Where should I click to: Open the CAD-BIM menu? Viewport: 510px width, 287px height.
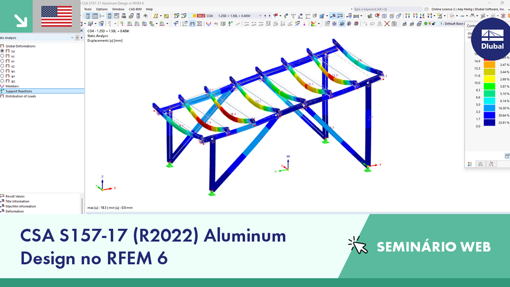[x=135, y=9]
